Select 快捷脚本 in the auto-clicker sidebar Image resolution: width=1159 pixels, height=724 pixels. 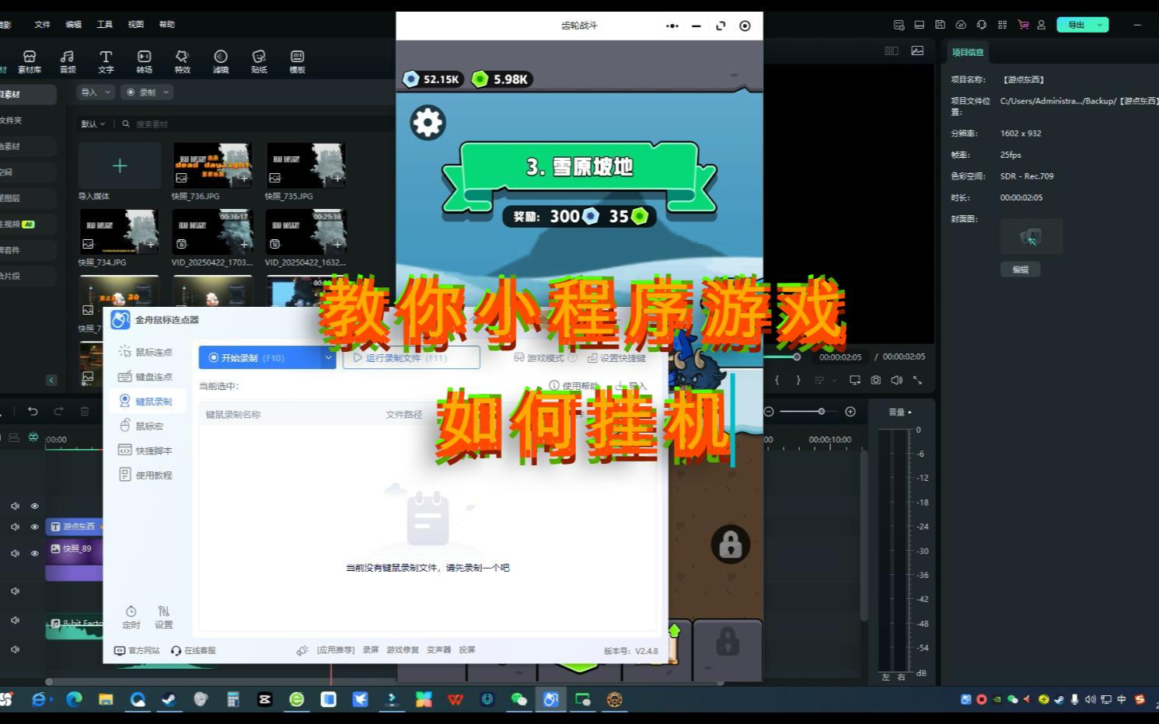point(145,451)
